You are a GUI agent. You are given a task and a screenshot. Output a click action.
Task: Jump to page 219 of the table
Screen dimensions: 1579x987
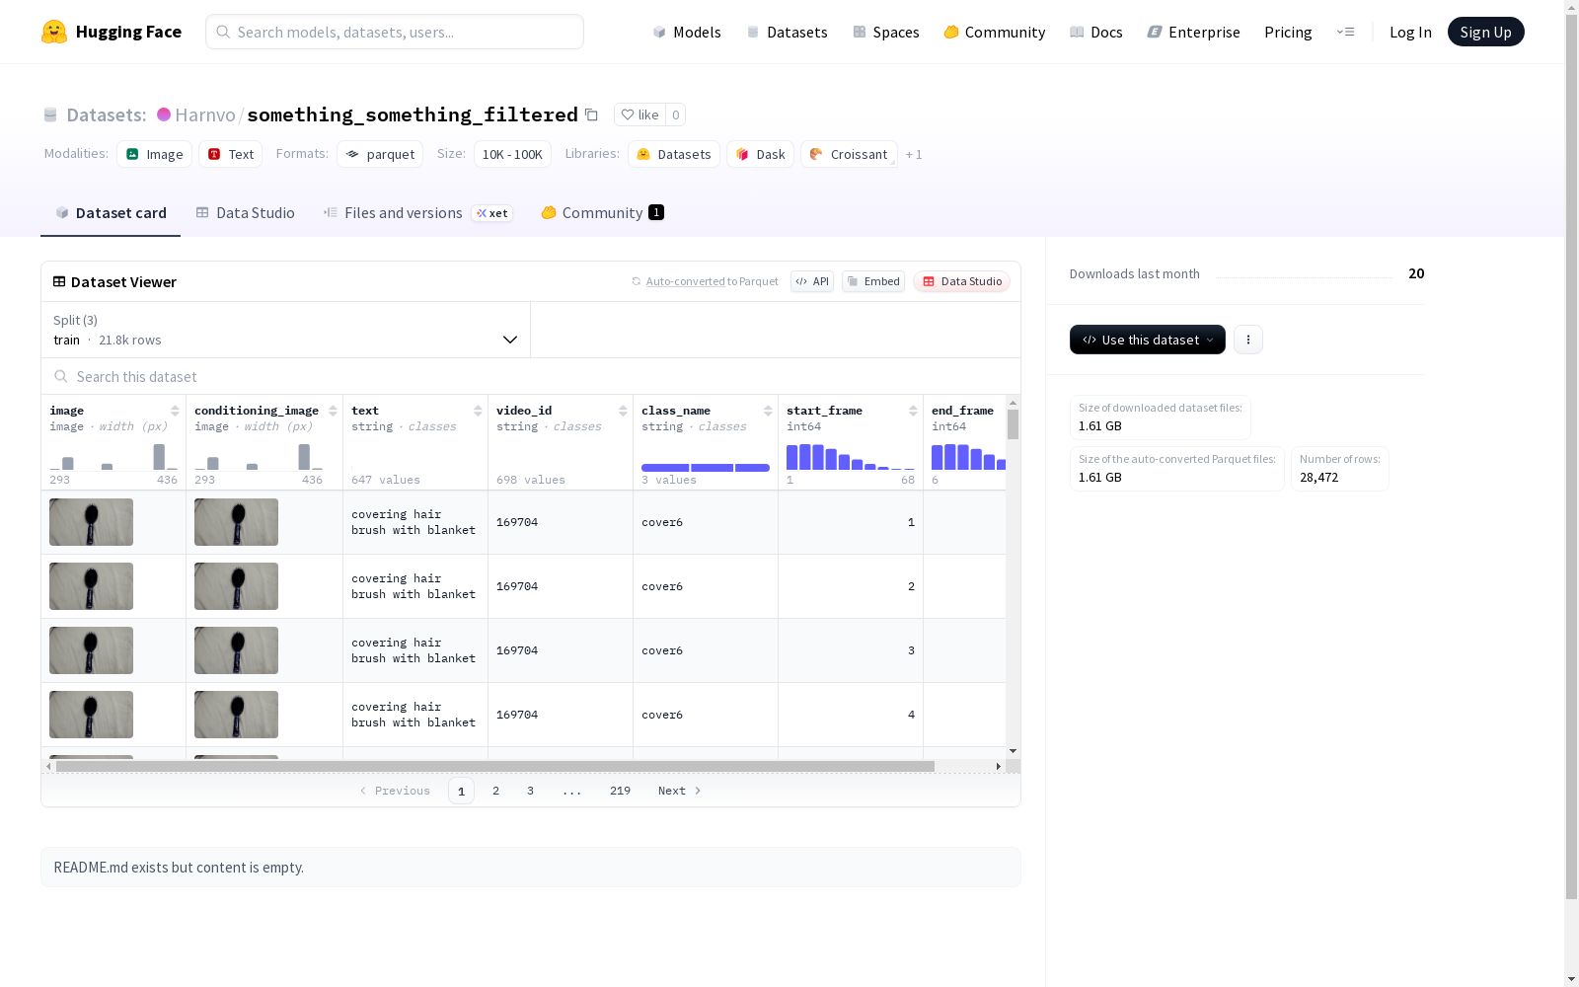[620, 791]
